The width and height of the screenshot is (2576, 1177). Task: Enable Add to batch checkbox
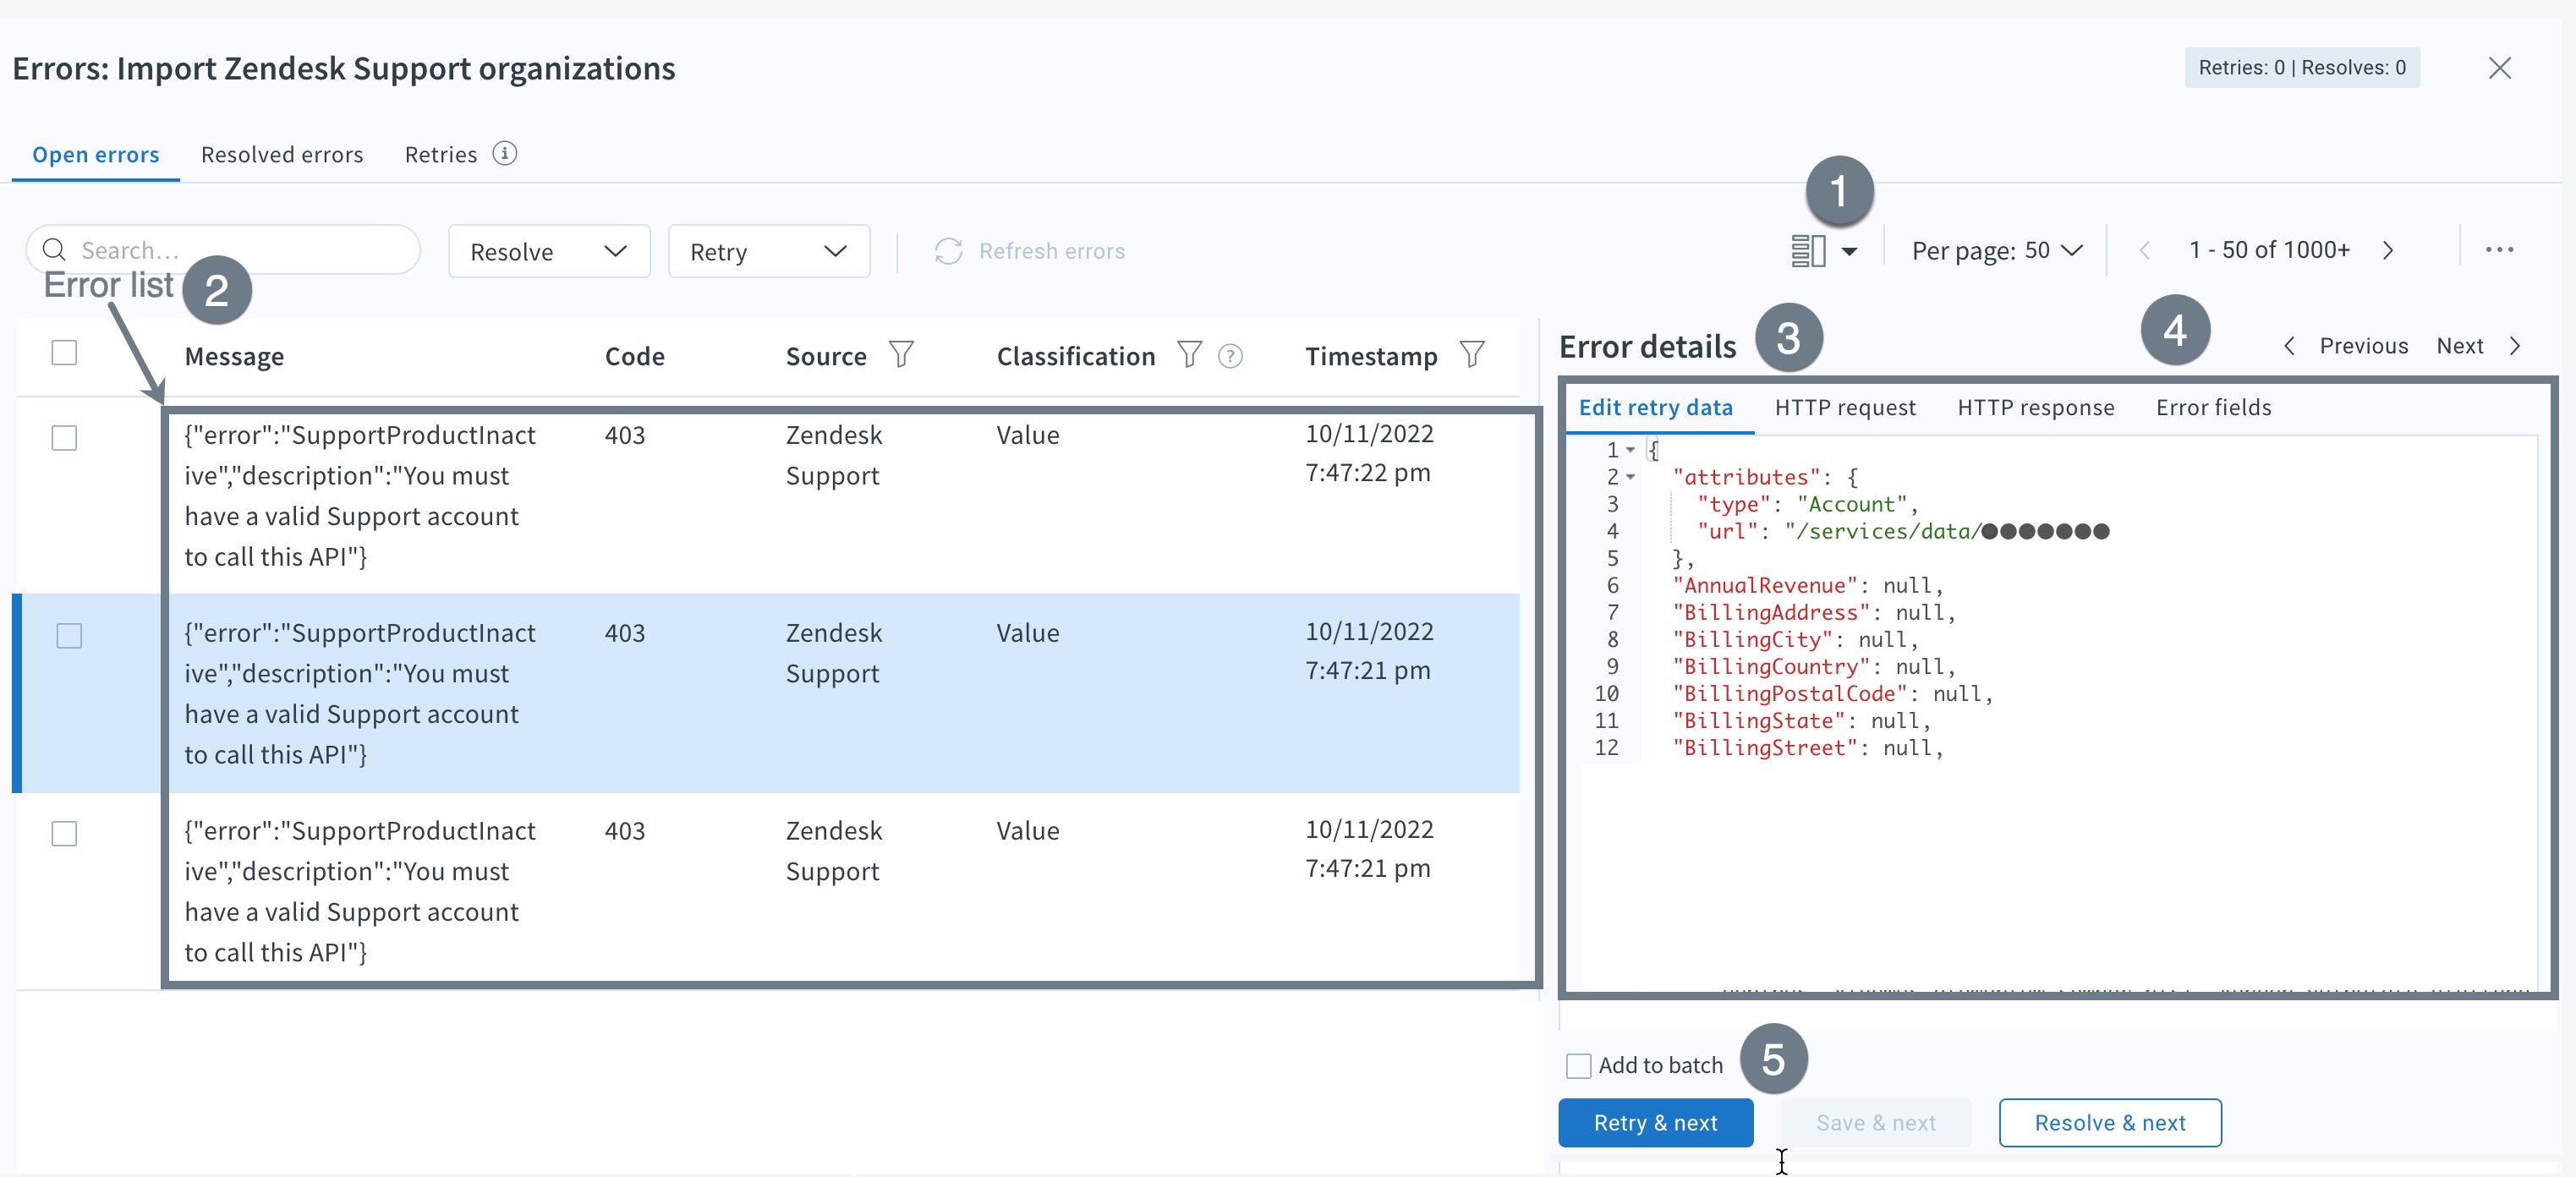[x=1578, y=1066]
